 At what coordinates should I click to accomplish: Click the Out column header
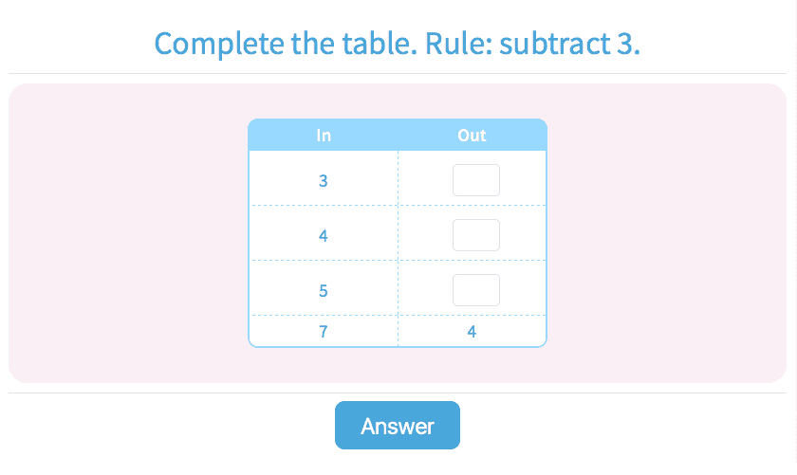click(472, 136)
